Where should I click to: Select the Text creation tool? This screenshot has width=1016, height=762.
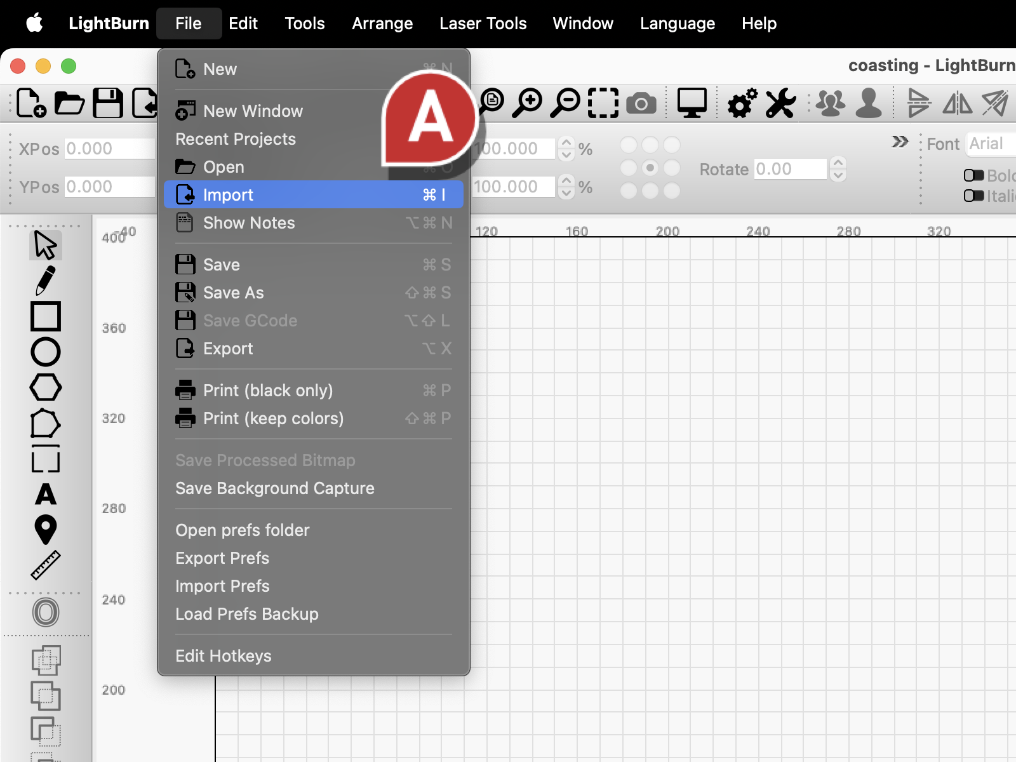tap(45, 494)
